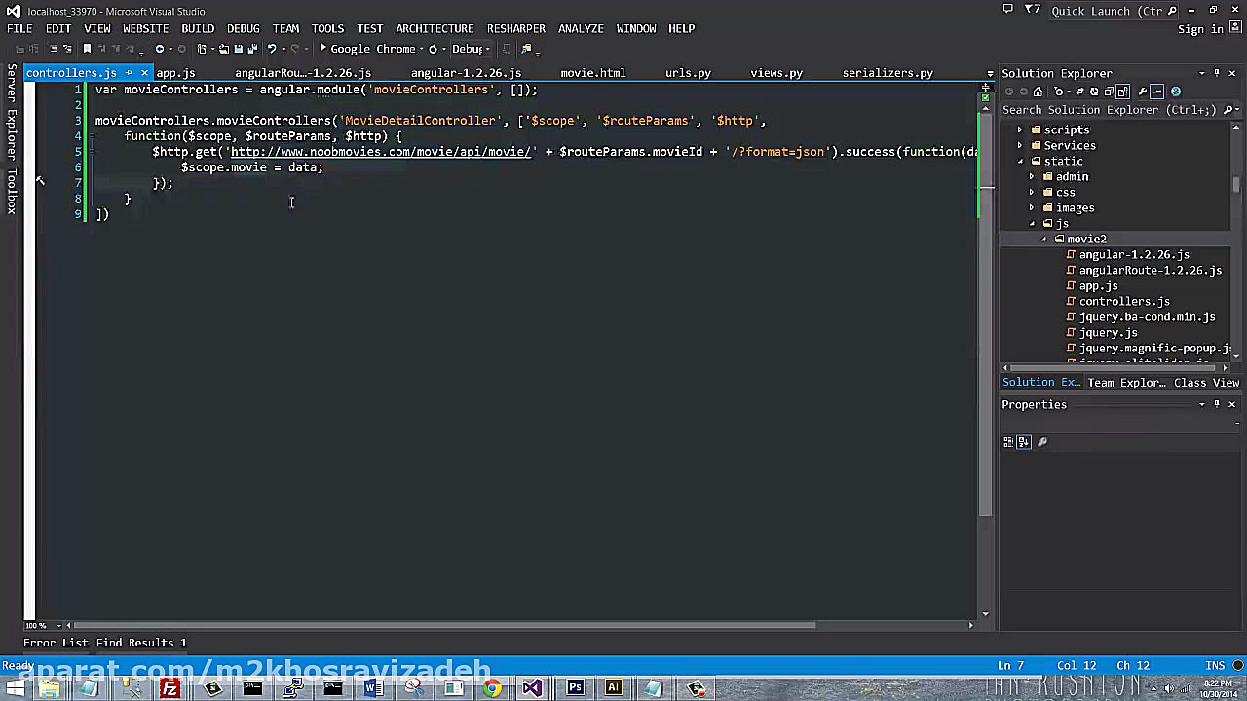The image size is (1247, 701).
Task: Collapse All items in Solution Explorer
Action: pyautogui.click(x=1109, y=91)
